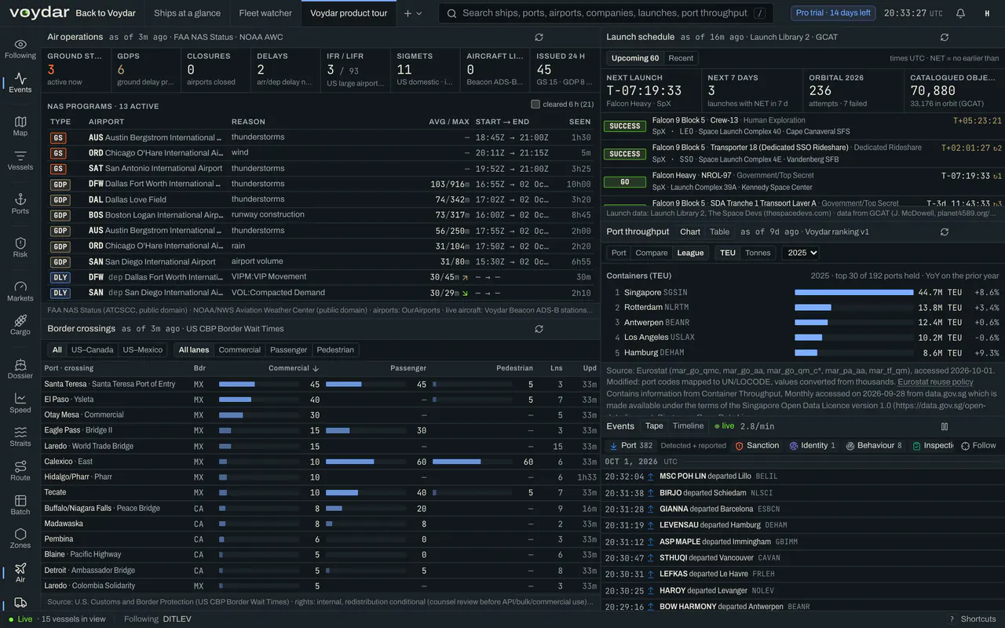The width and height of the screenshot is (1005, 628).
Task: Sort crossings by Commercial column
Action: click(294, 368)
